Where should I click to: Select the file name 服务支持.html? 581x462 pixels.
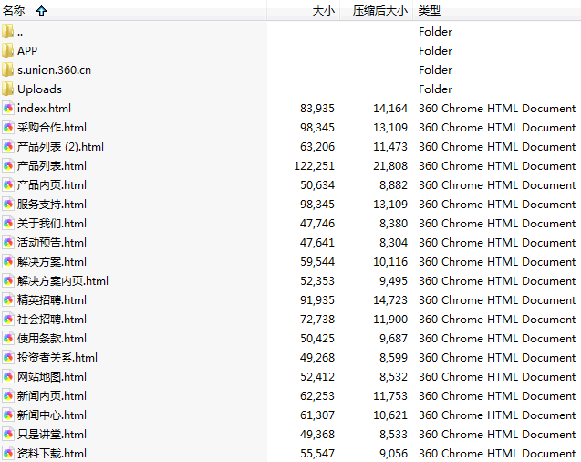click(x=52, y=205)
